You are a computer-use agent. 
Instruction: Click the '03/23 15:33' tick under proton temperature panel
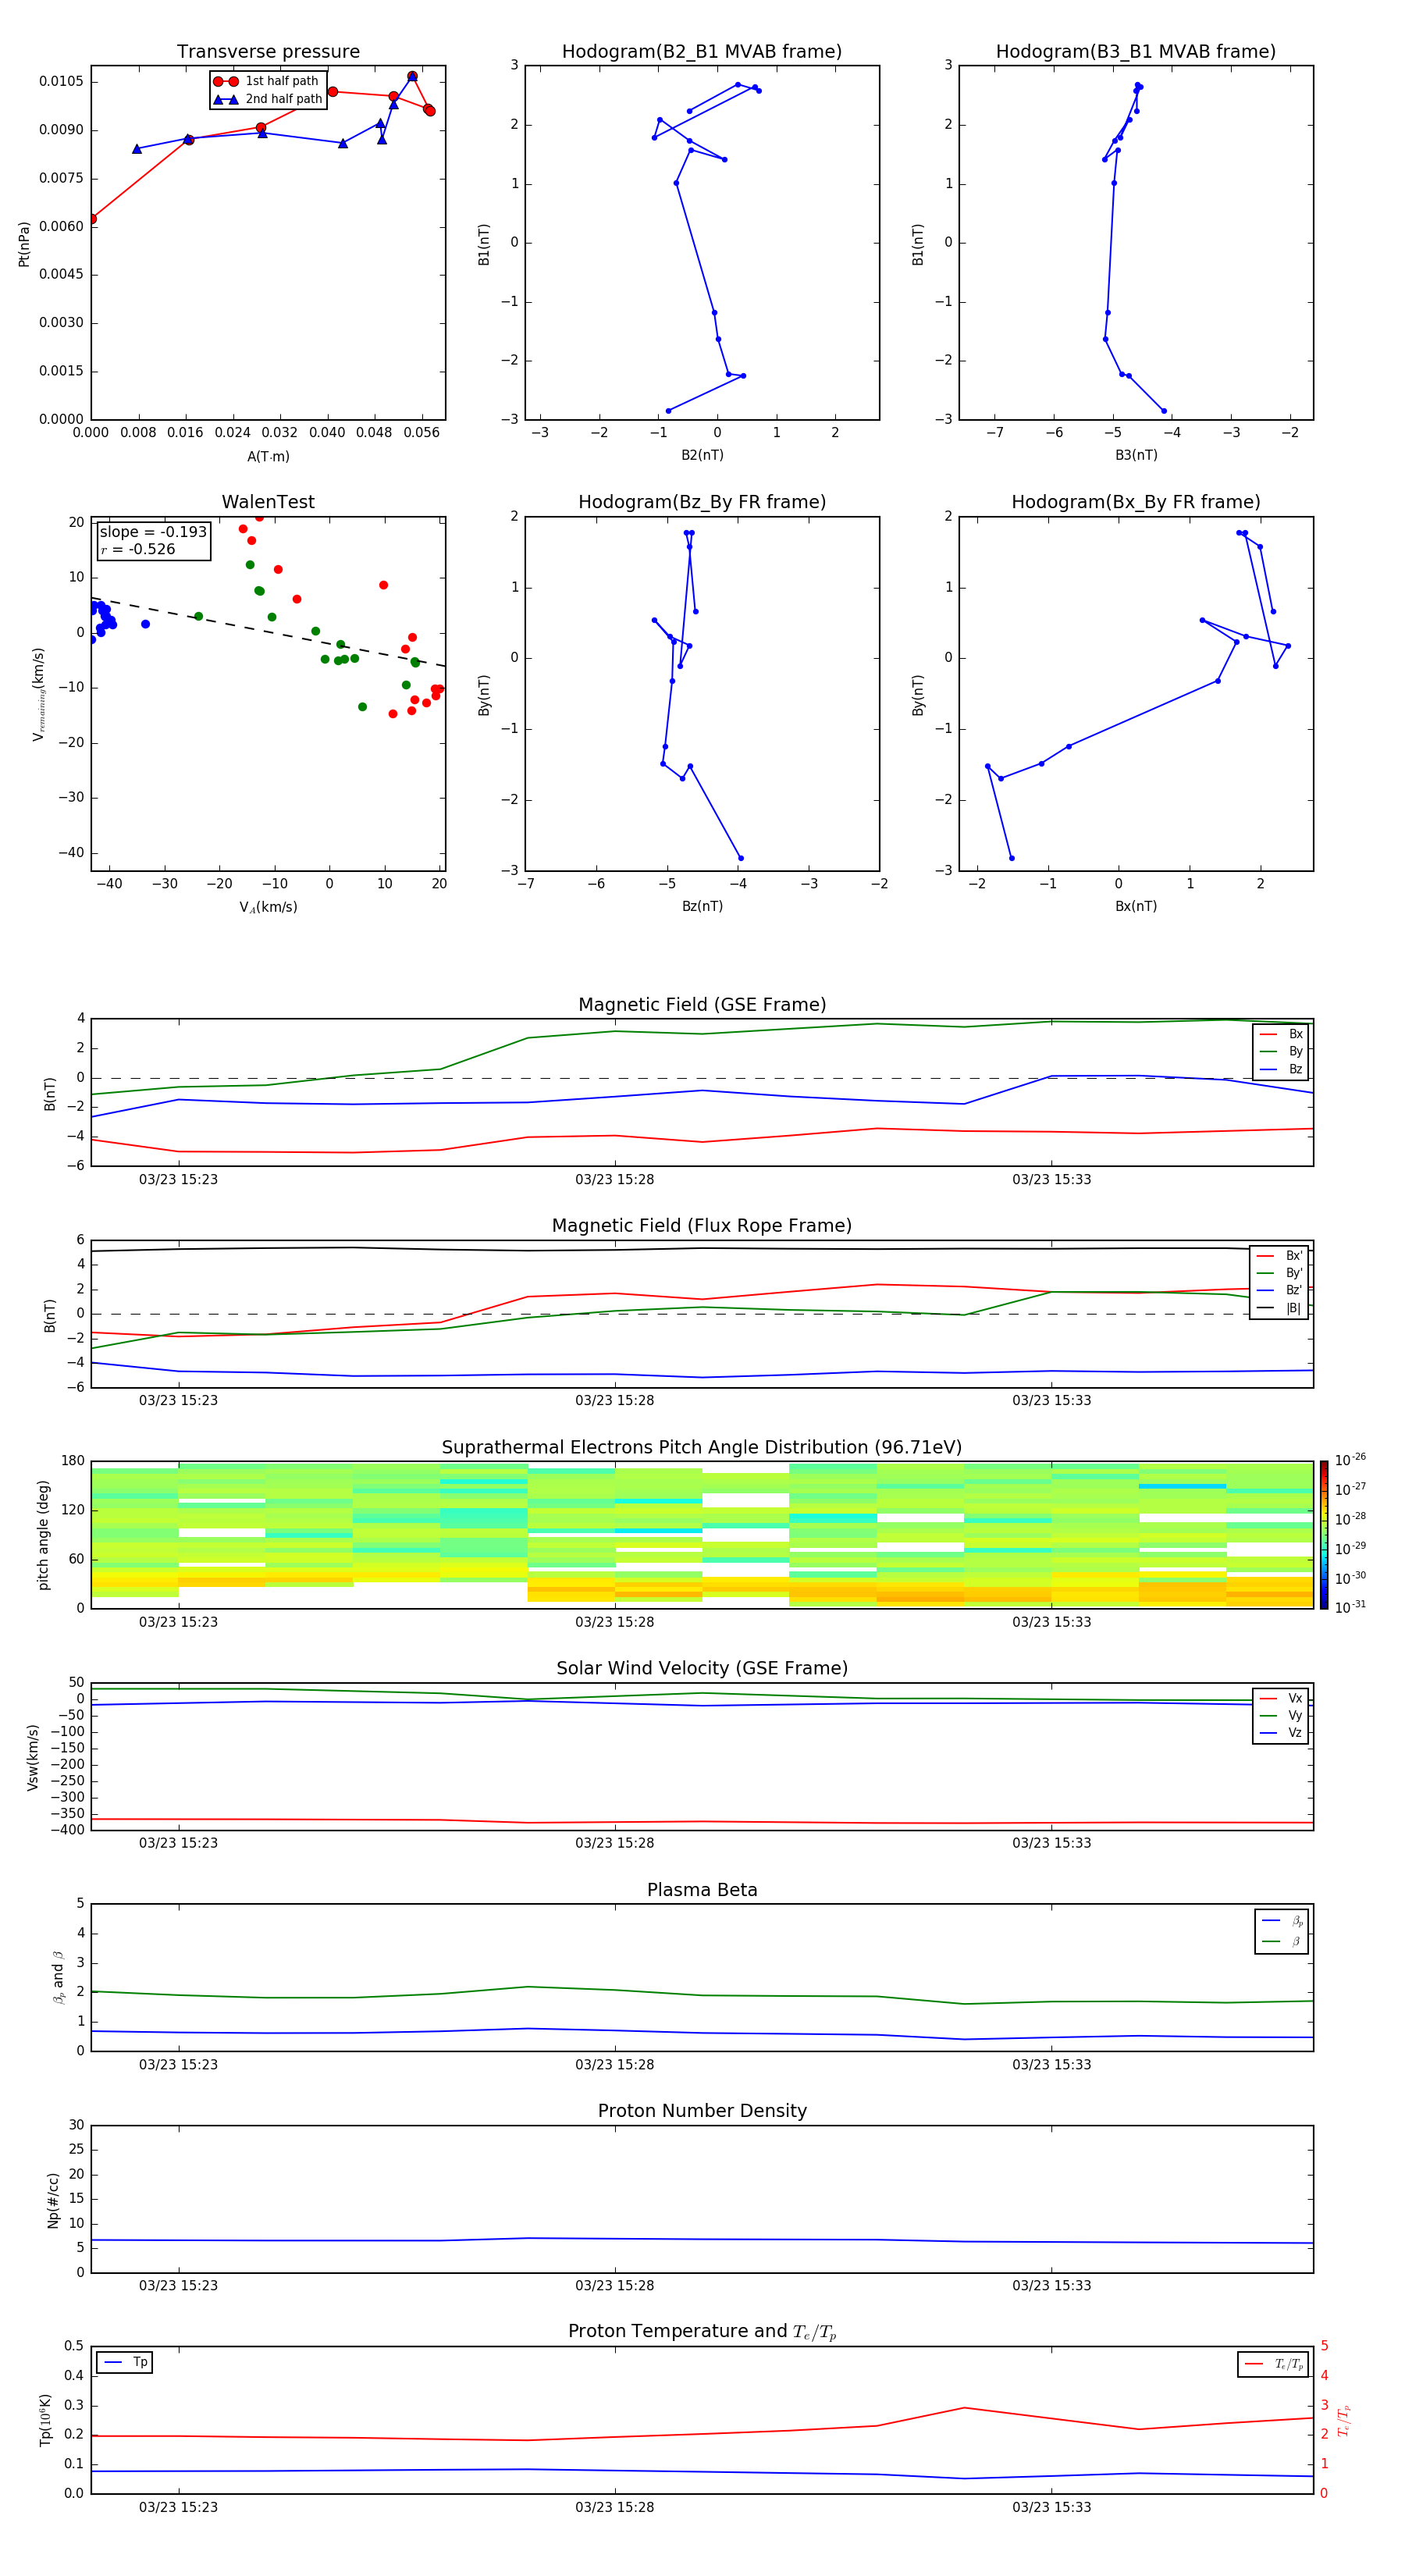pyautogui.click(x=1051, y=2507)
